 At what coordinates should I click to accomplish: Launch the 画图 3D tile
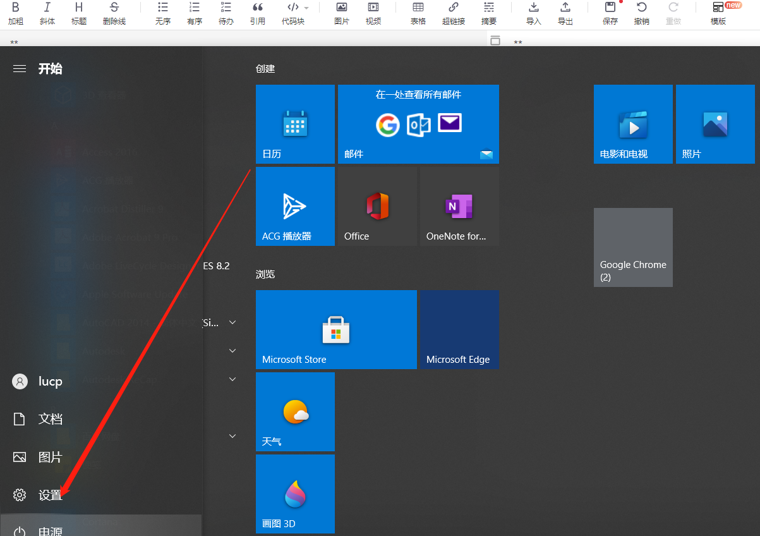click(x=295, y=494)
